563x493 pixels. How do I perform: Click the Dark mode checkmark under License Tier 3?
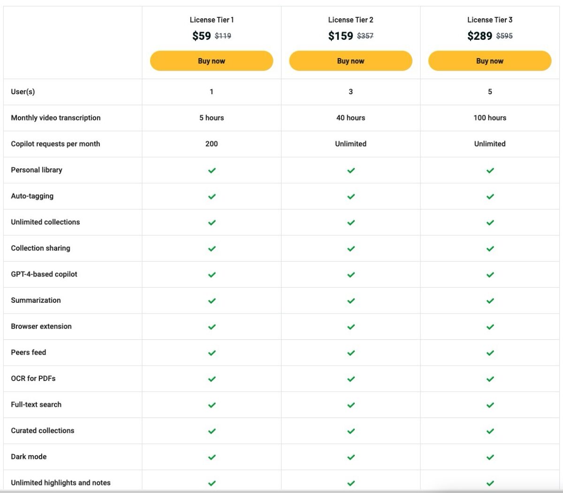point(489,457)
